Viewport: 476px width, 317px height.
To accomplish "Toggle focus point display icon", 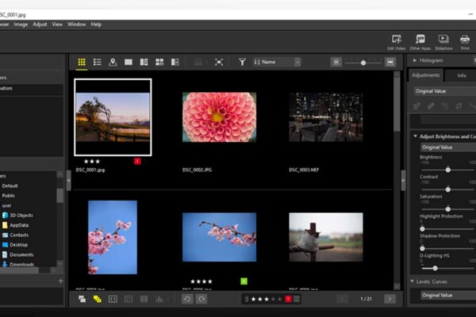I will 113,299.
